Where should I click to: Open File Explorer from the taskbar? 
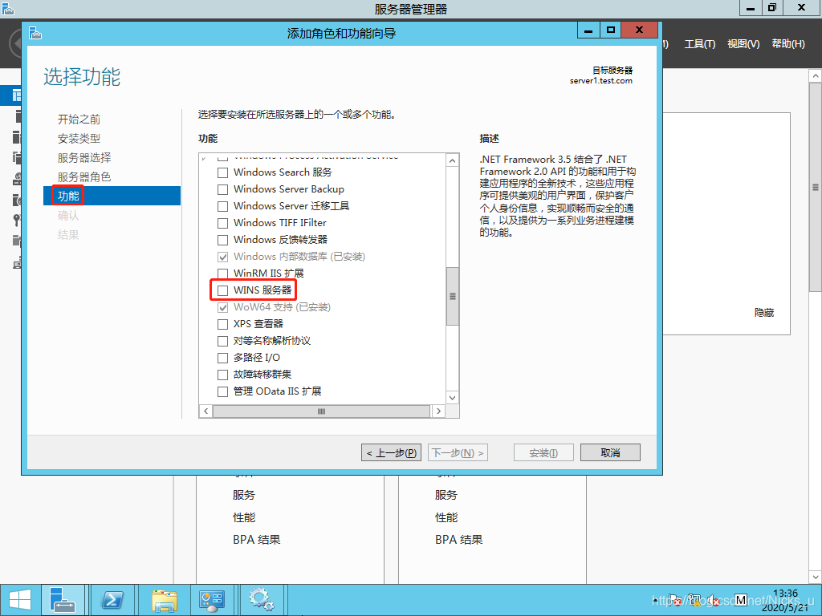[164, 600]
